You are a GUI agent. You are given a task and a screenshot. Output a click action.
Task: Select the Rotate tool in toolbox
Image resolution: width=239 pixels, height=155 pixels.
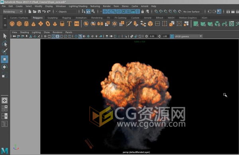point(4,67)
